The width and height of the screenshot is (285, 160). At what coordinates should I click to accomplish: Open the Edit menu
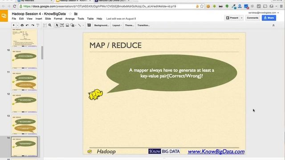(21, 19)
